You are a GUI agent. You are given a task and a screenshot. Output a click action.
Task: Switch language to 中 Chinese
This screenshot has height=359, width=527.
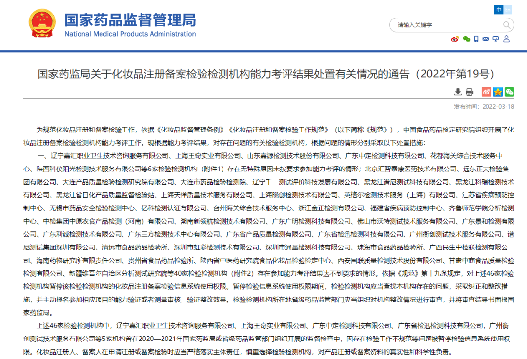499,10
